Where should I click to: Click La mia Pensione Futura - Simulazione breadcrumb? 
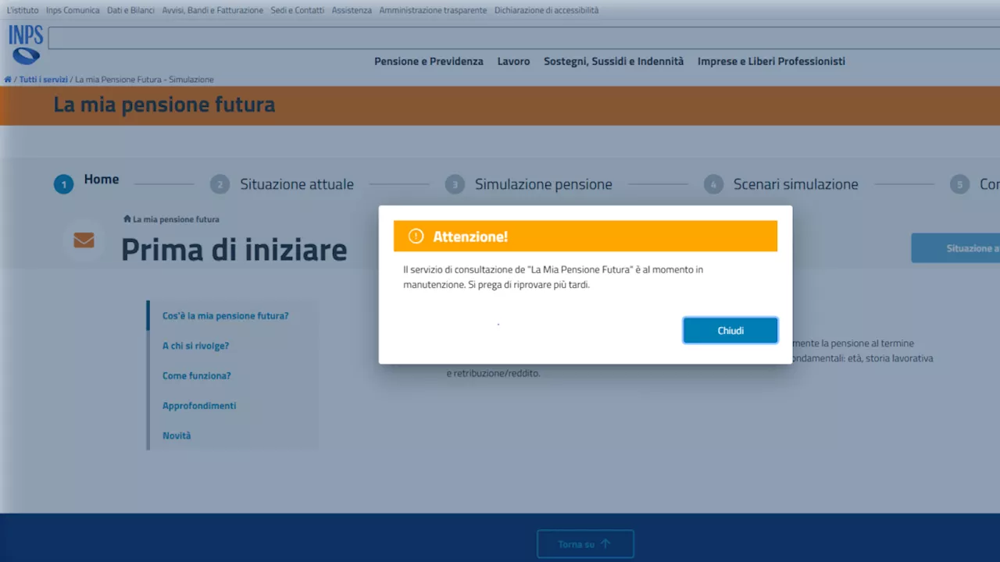pyautogui.click(x=144, y=80)
